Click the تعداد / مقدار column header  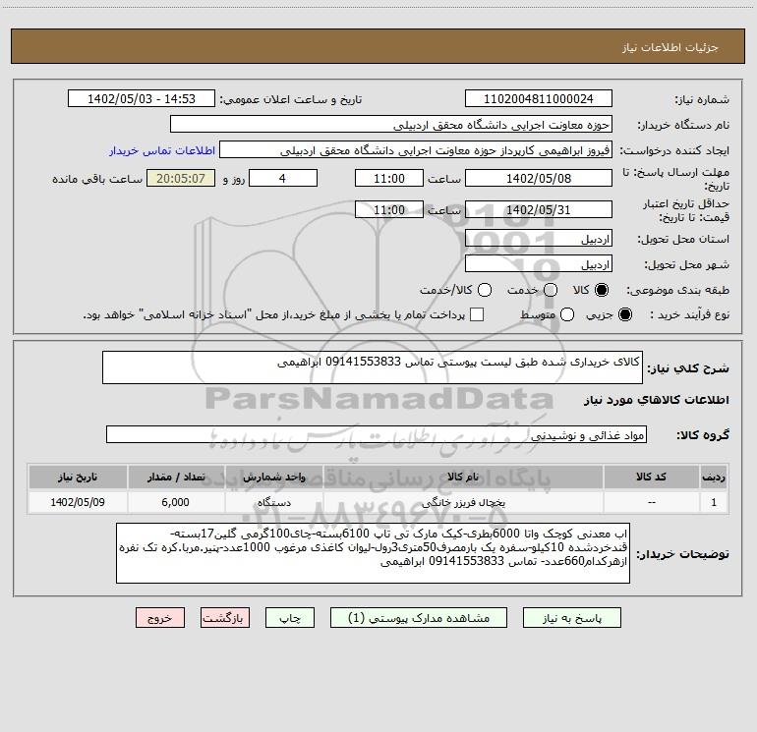point(176,477)
